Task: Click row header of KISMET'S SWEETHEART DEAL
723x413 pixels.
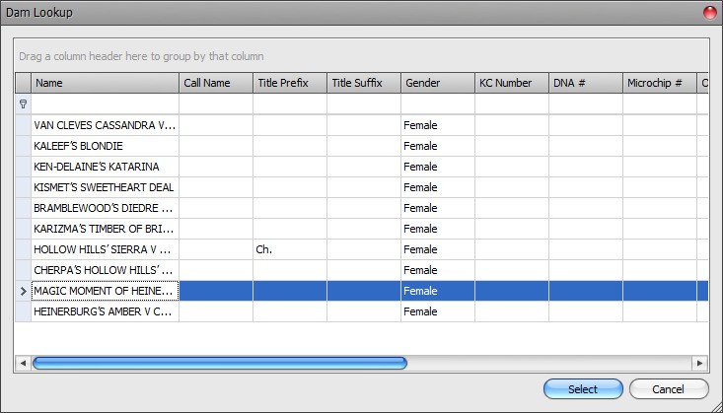Action: click(23, 187)
